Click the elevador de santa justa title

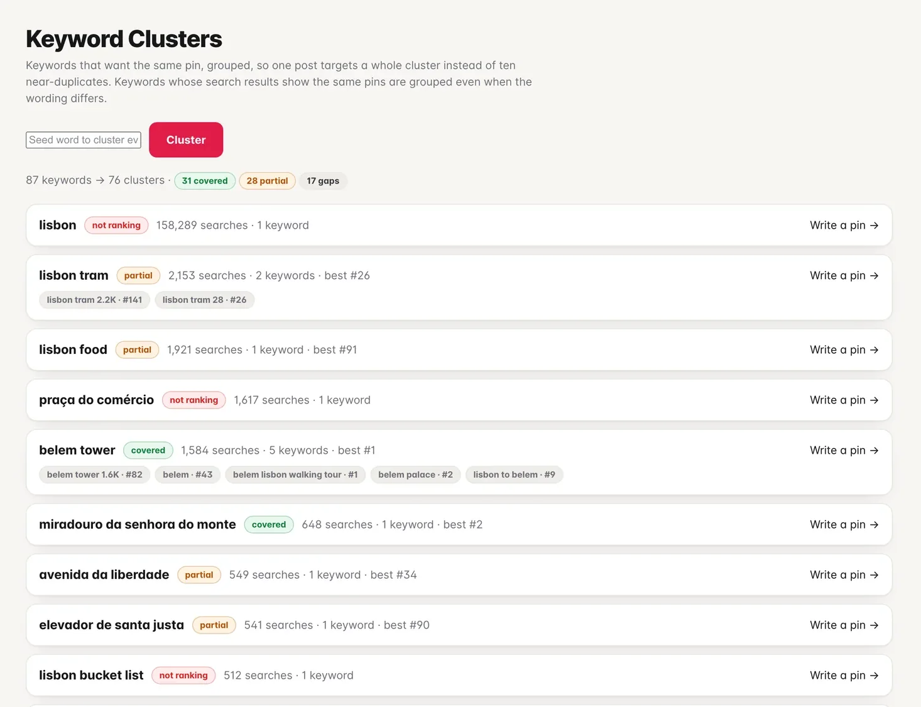click(111, 625)
